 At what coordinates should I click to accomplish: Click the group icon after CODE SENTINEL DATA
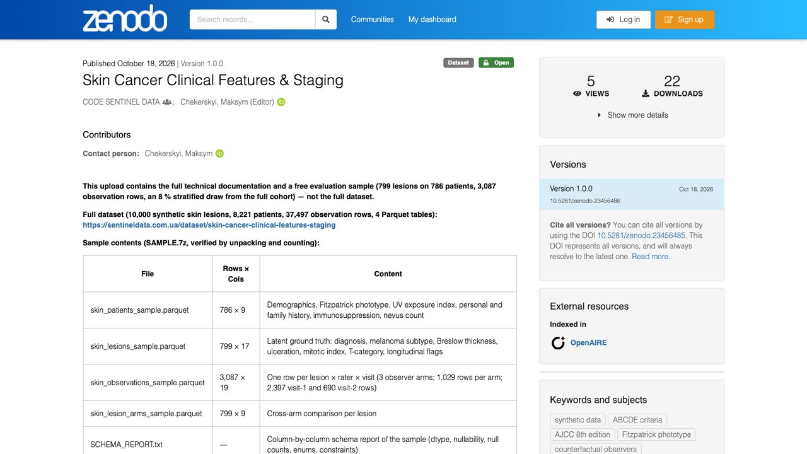click(167, 102)
